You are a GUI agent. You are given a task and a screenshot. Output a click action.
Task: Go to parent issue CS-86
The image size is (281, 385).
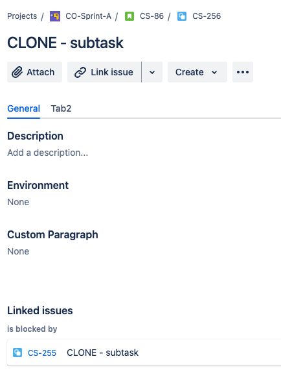tap(152, 16)
